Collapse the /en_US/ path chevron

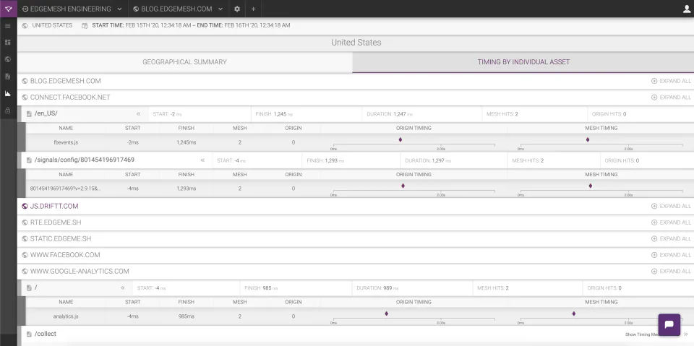click(138, 113)
